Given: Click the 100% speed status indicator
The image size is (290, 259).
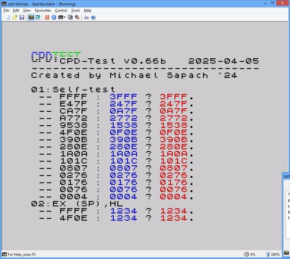Looking at the screenshot, I should pos(272,255).
